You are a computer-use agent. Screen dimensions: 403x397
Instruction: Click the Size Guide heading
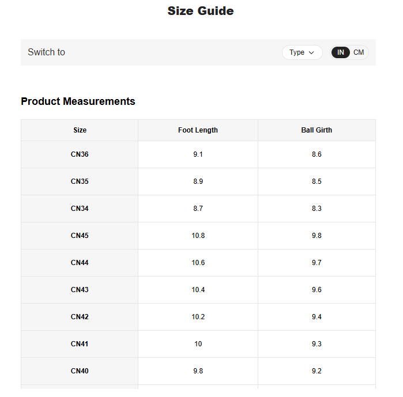click(201, 11)
